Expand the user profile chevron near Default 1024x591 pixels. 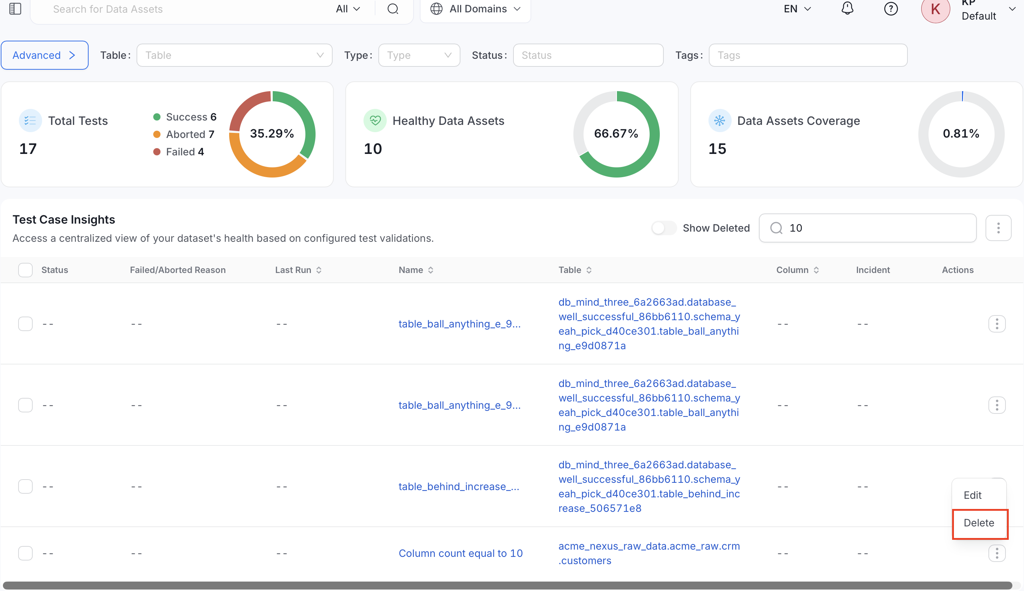(1012, 8)
